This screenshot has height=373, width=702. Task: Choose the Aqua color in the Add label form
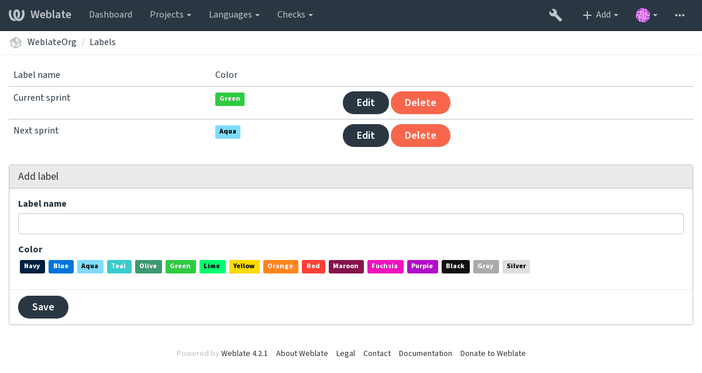(x=90, y=266)
